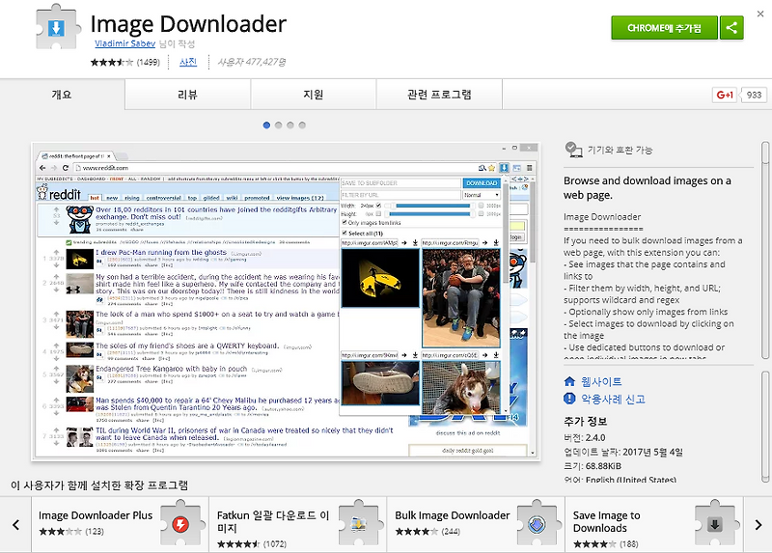Add extension with CHROME에 추가됨 button
The height and width of the screenshot is (553, 772).
664,28
